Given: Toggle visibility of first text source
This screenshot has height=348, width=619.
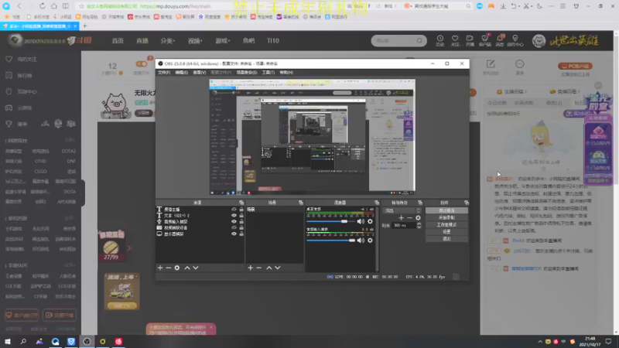Looking at the screenshot, I should (x=234, y=210).
